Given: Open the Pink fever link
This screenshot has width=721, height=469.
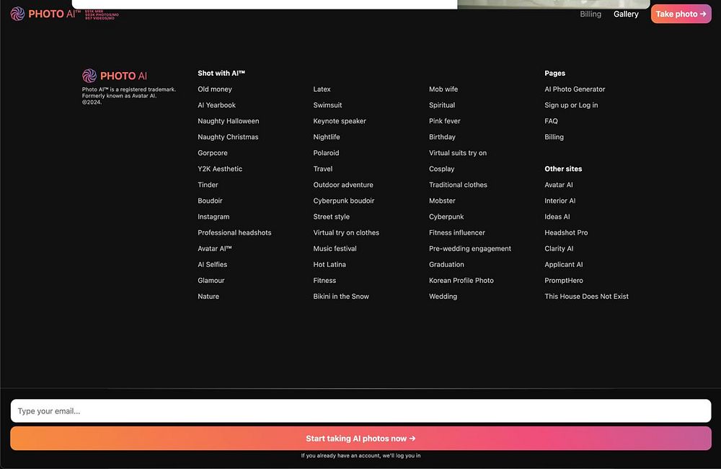Looking at the screenshot, I should point(445,121).
